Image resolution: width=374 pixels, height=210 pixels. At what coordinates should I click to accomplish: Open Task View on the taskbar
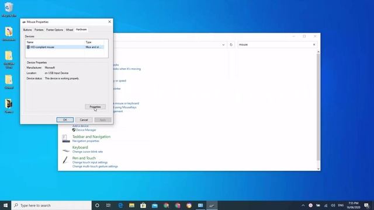(108, 205)
